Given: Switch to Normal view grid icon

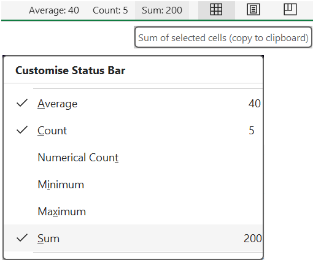Looking at the screenshot, I should click(216, 10).
